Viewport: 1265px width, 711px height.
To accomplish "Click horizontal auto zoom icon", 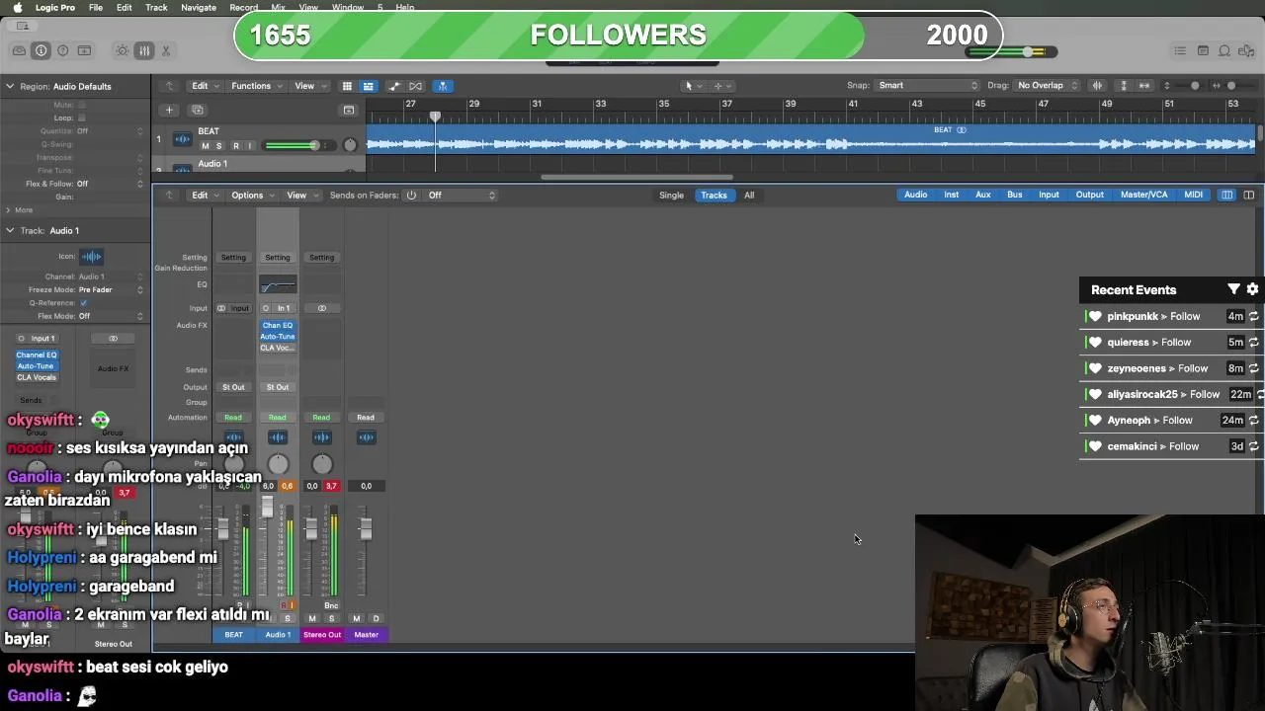I will 1144,86.
